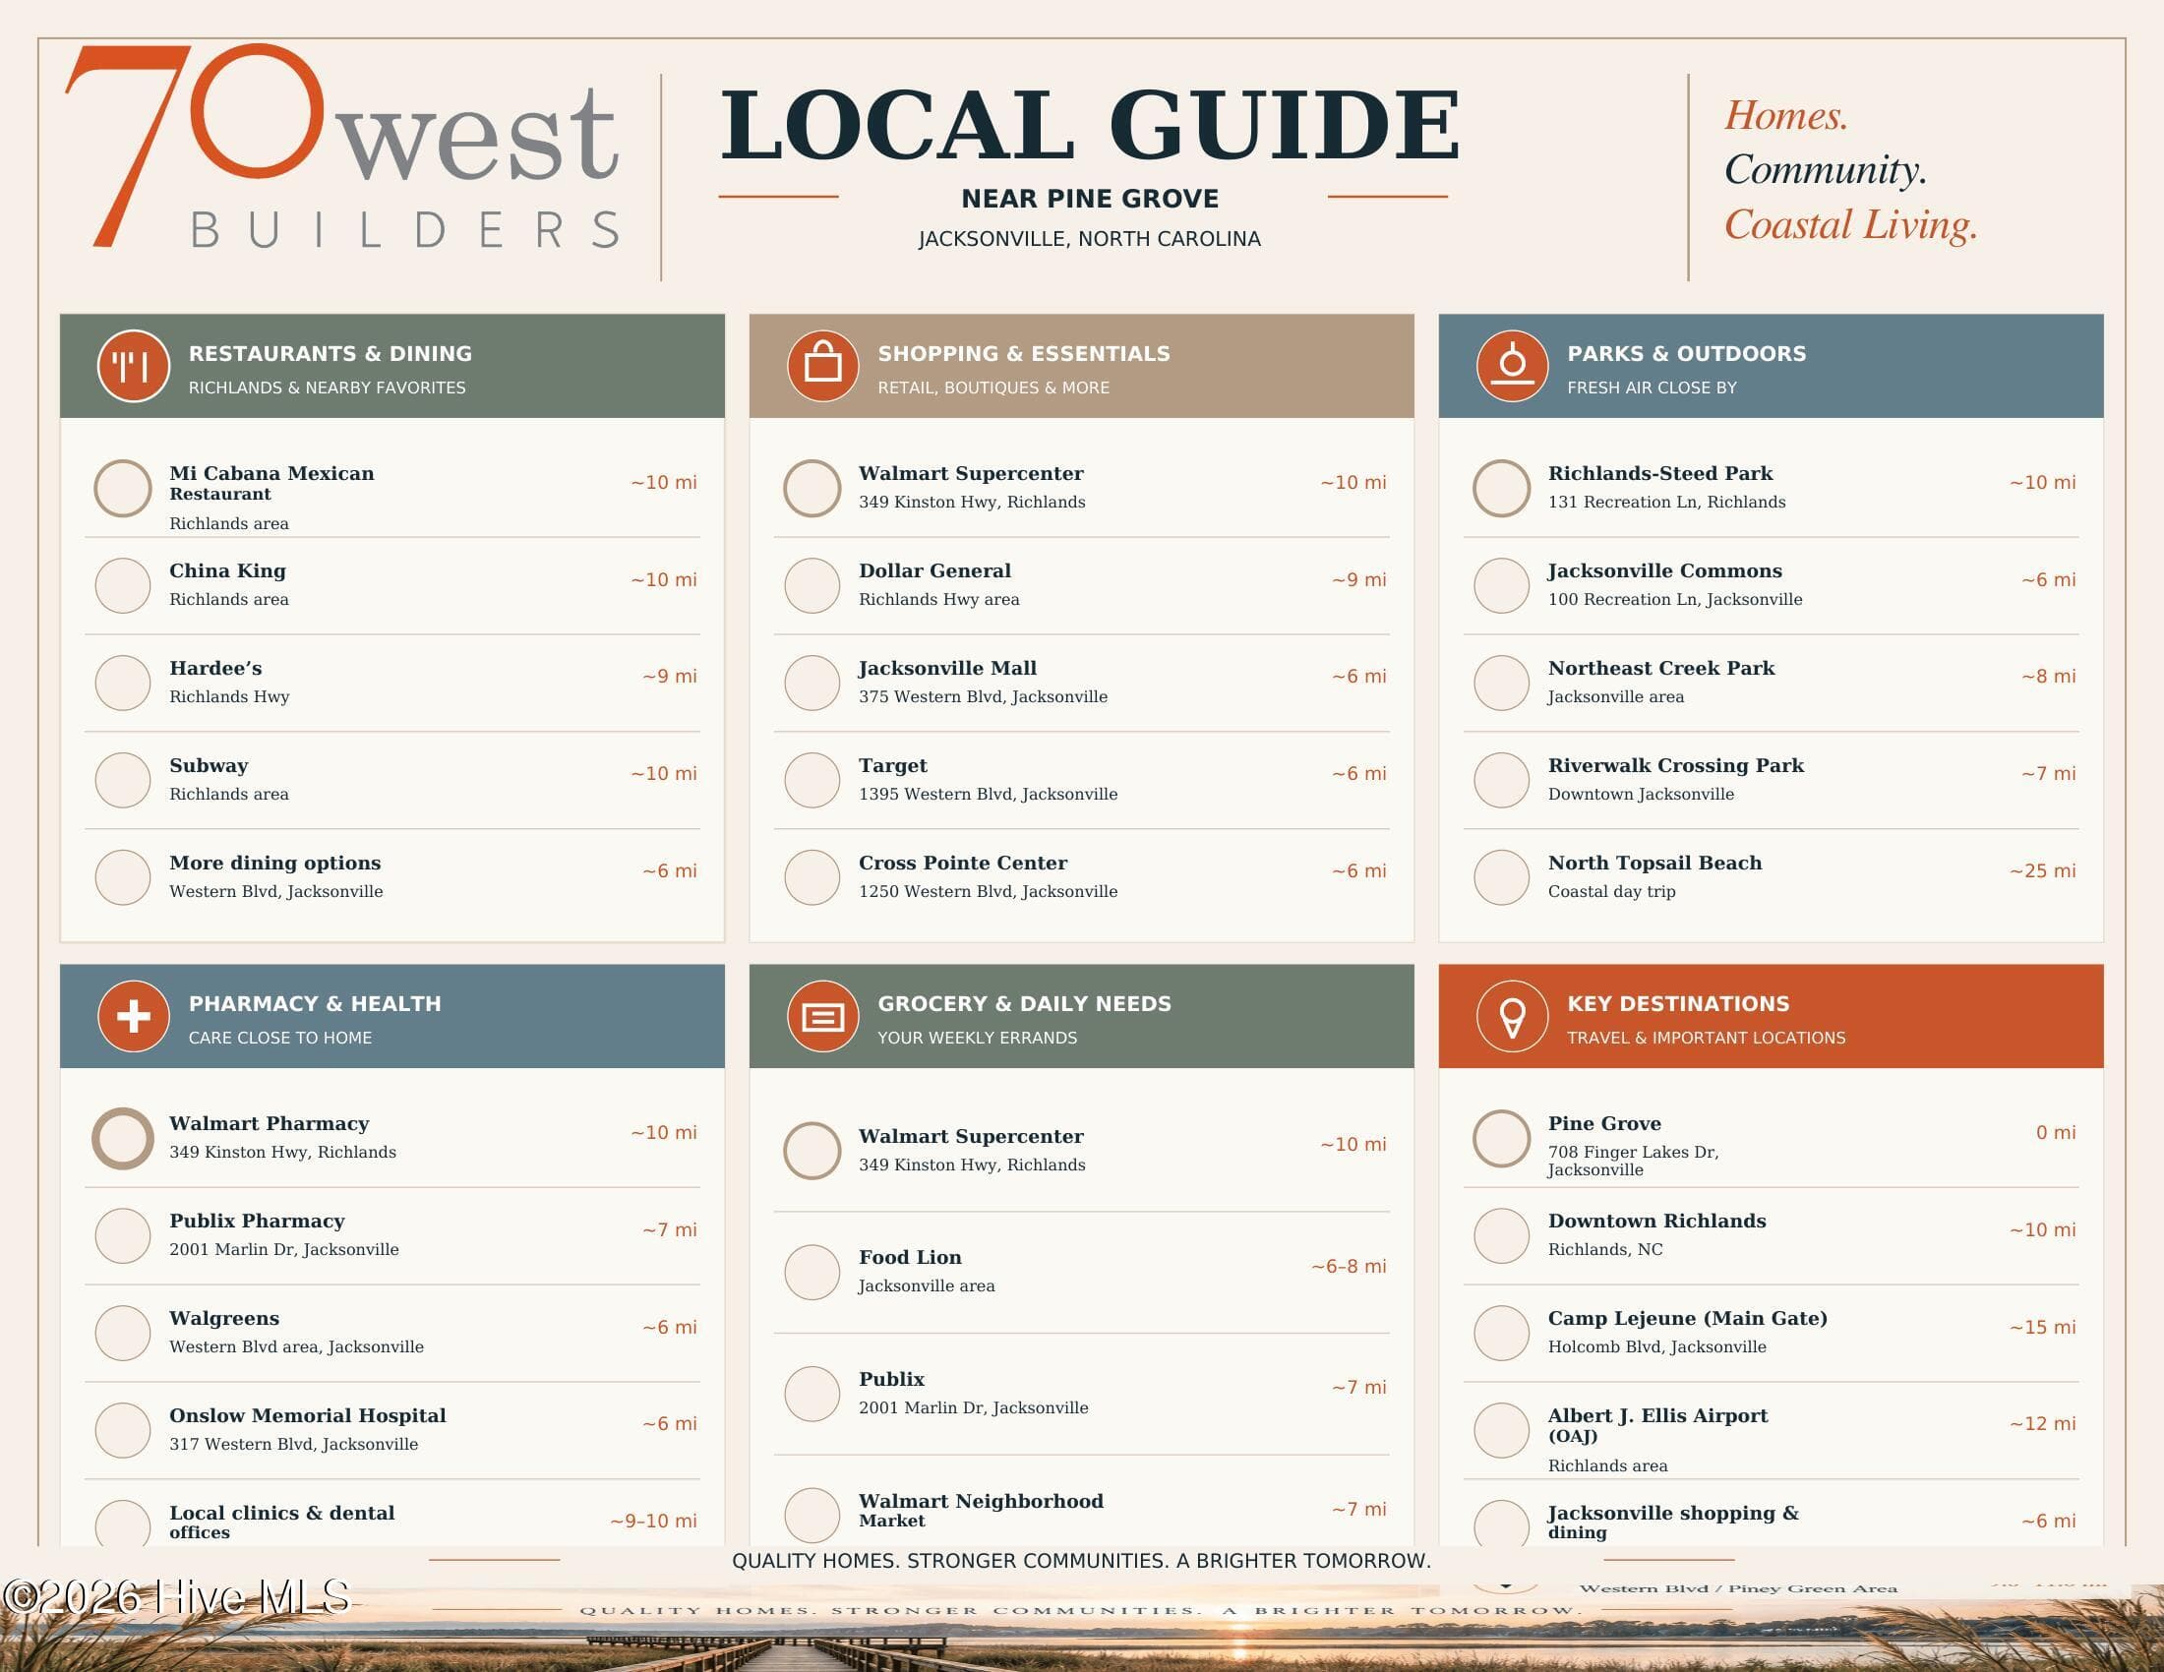Click Riverwalk Crossing Park listing name
The height and width of the screenshot is (1672, 2164).
[x=1675, y=765]
